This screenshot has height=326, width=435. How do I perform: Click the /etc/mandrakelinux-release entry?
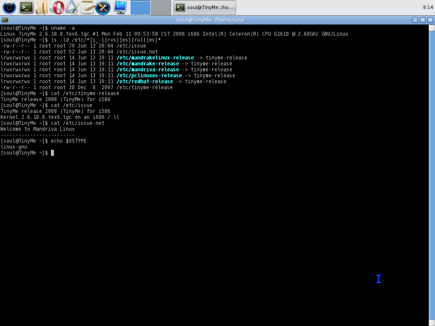(x=155, y=58)
